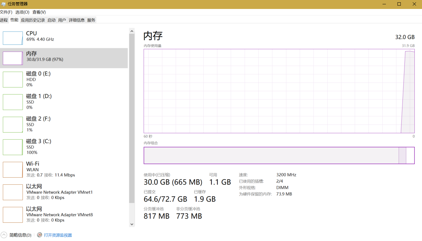Click the 30.8/31.9 GB (97%) memory text
The width and height of the screenshot is (422, 241).
pos(45,59)
